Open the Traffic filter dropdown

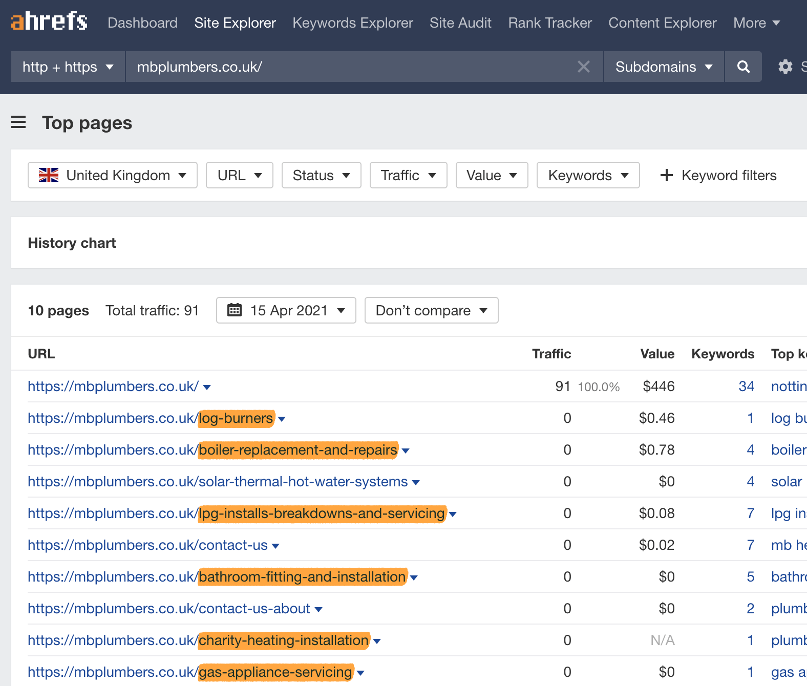click(x=408, y=176)
